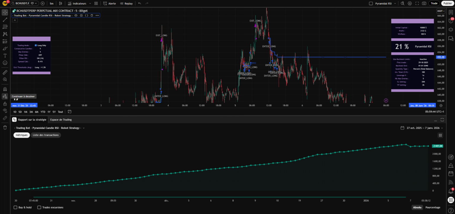Select the trend line drawing tool
Viewport: 455px width, 214px height.
point(4,20)
